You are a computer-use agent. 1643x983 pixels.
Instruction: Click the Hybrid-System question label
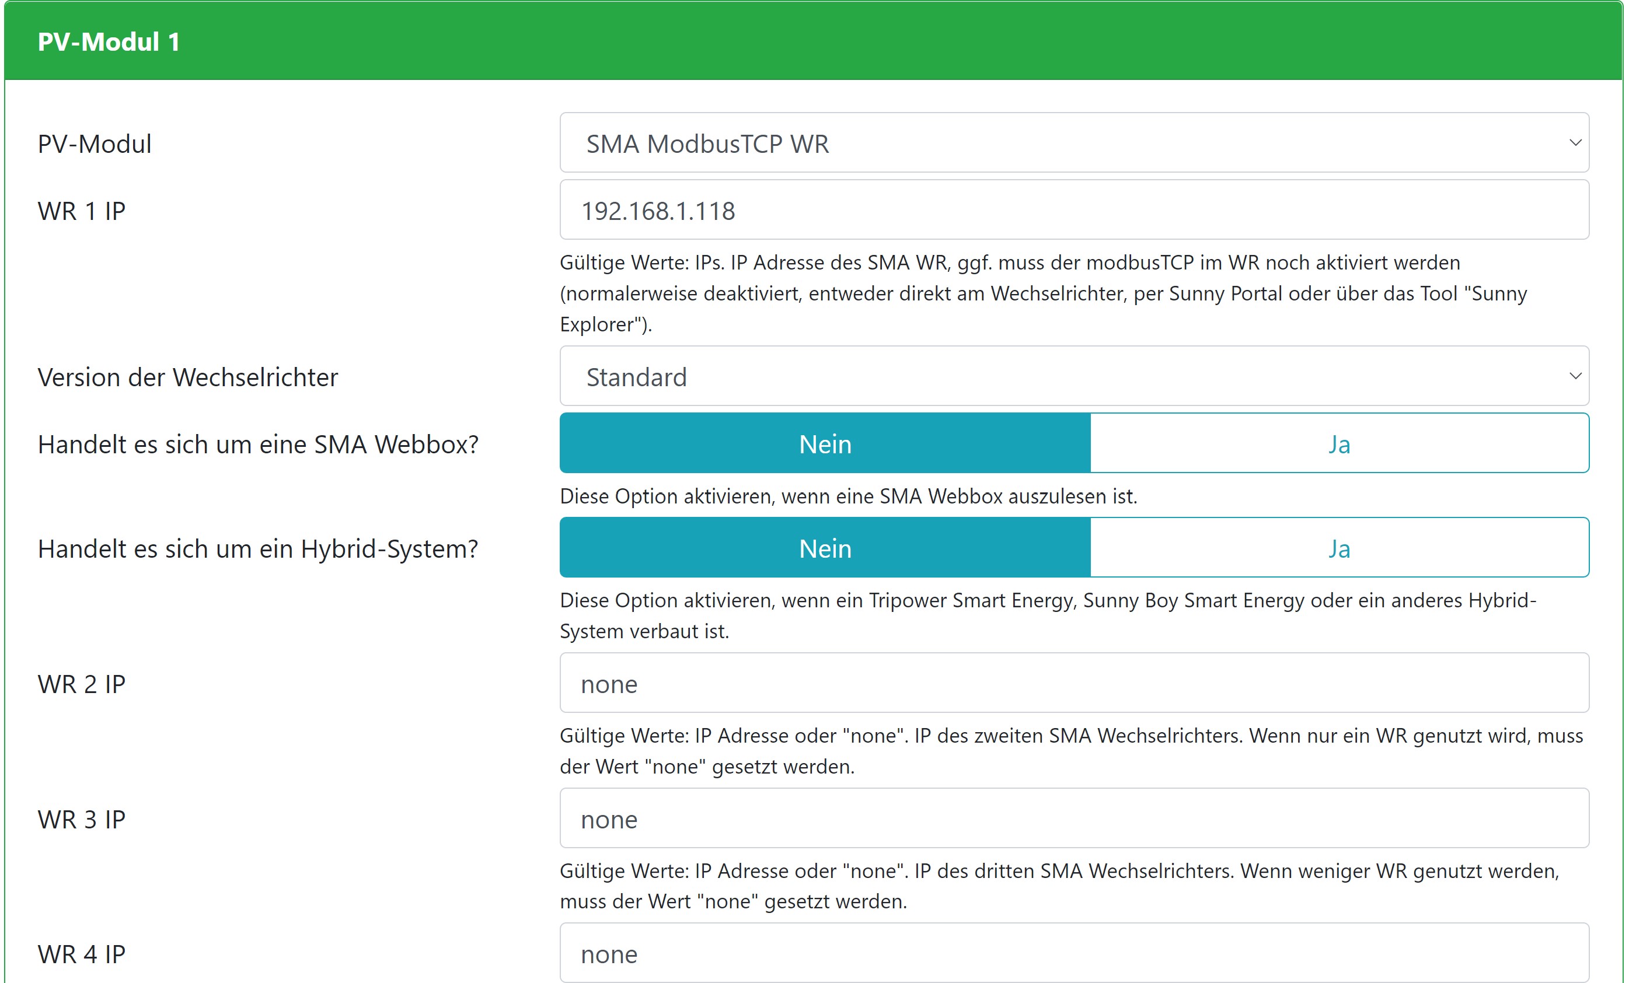(x=258, y=549)
